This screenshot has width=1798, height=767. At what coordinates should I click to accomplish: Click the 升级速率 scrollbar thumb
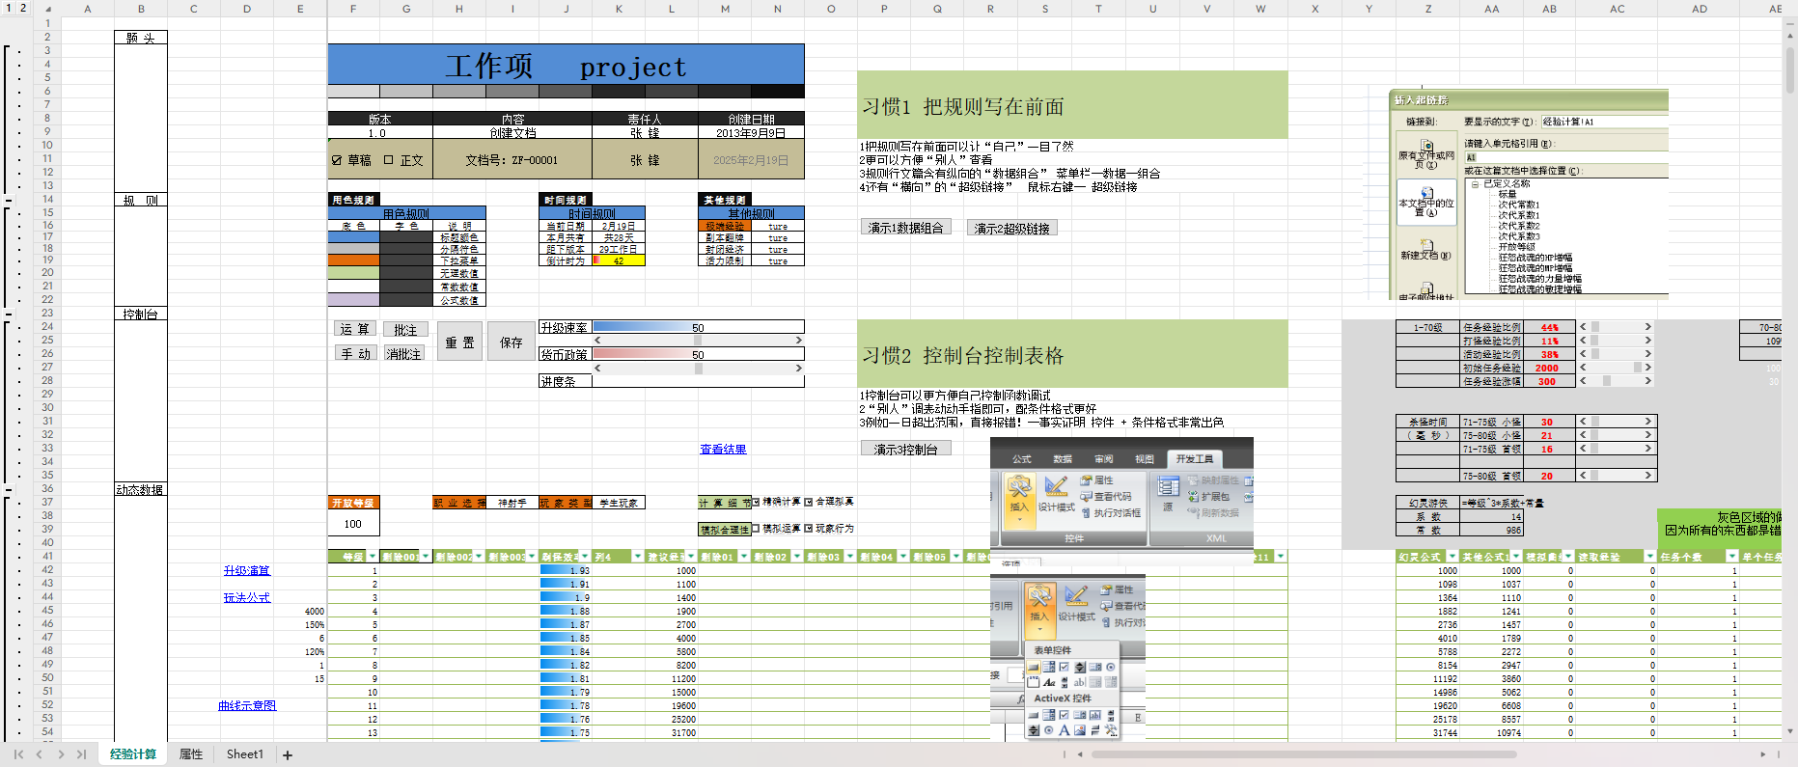(x=699, y=341)
